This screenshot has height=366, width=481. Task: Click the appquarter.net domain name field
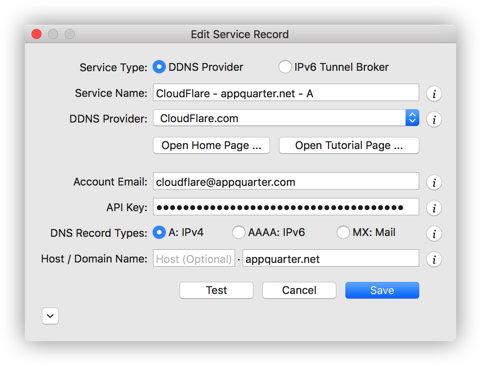(x=330, y=258)
